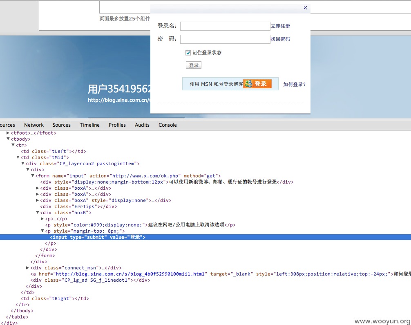Expand the second boxA div
This screenshot has width=411, height=325.
37,194
